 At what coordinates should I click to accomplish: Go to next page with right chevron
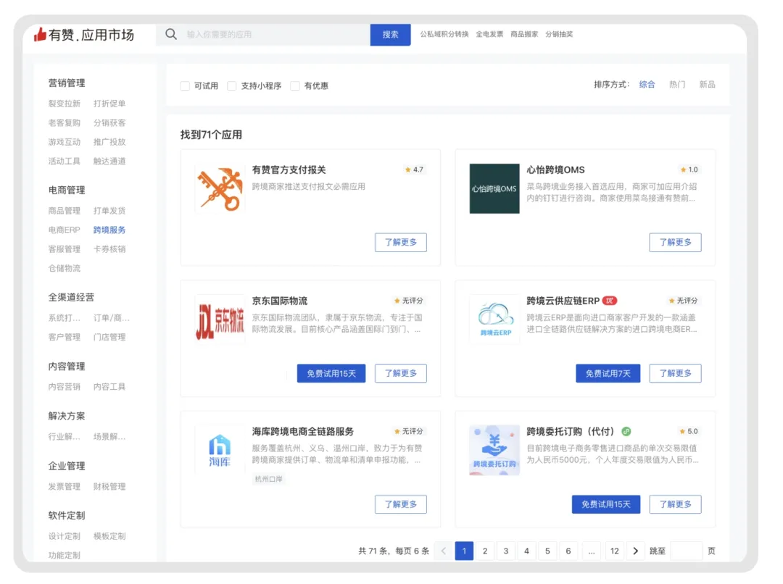click(635, 551)
